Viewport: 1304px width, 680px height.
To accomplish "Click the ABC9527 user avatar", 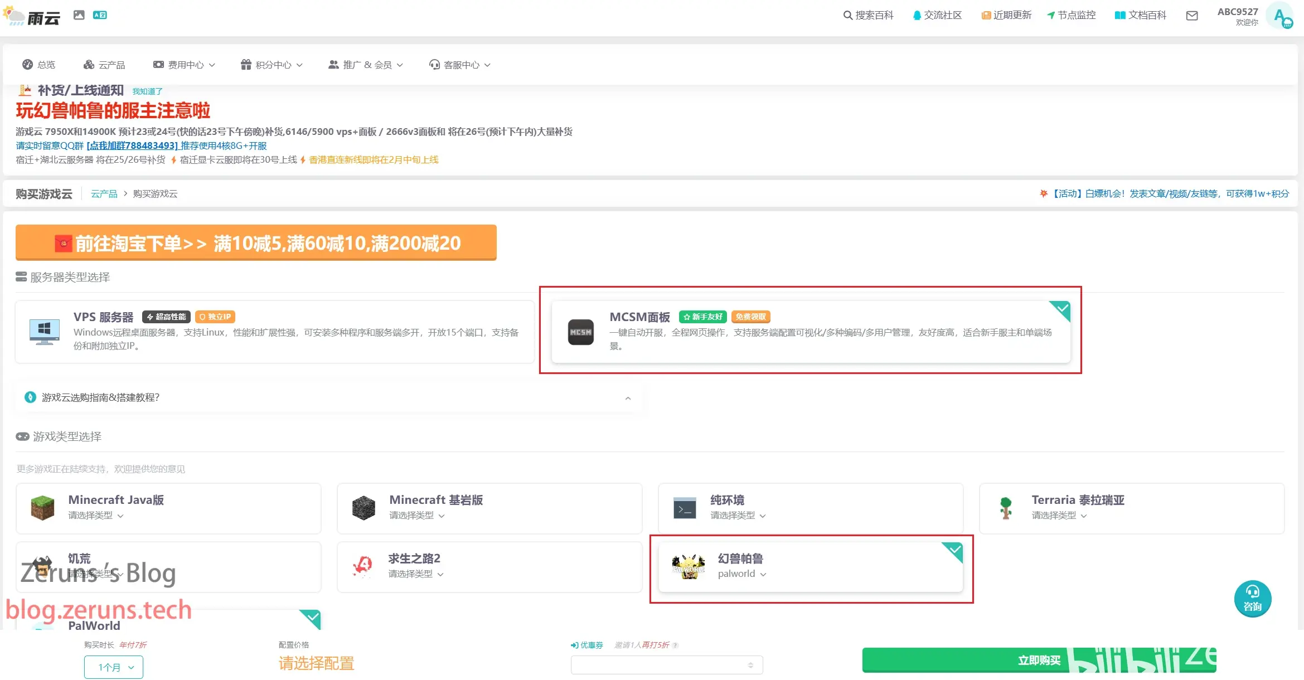I will point(1279,16).
